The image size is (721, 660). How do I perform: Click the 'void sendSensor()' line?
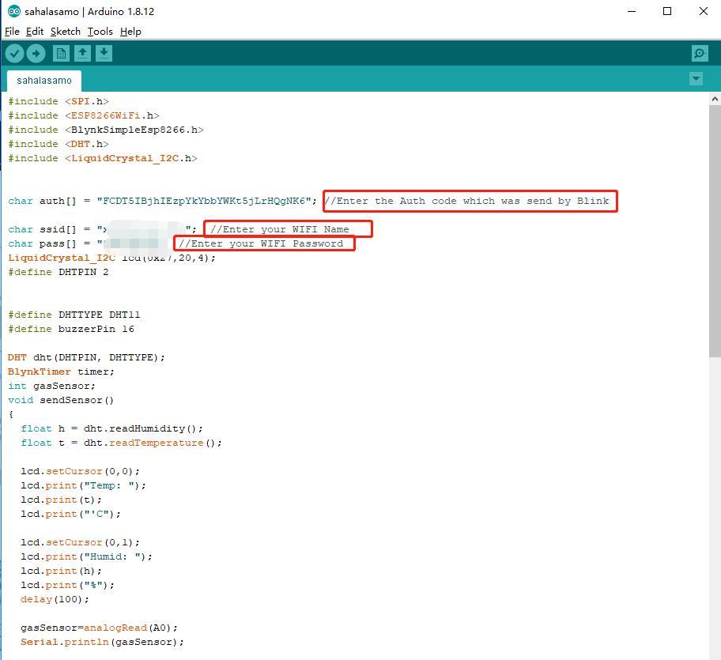click(x=61, y=400)
